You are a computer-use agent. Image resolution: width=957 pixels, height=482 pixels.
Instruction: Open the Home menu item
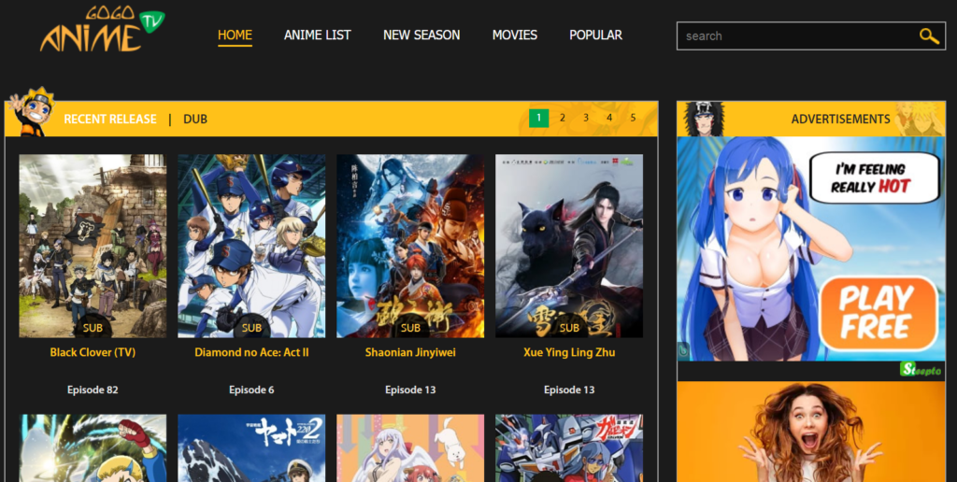point(235,35)
